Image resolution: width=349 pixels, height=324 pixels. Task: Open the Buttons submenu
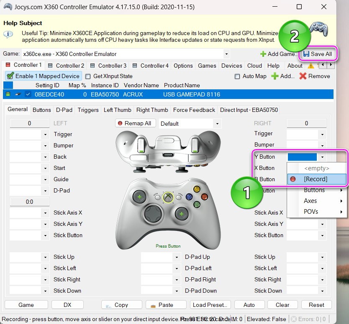pos(317,190)
